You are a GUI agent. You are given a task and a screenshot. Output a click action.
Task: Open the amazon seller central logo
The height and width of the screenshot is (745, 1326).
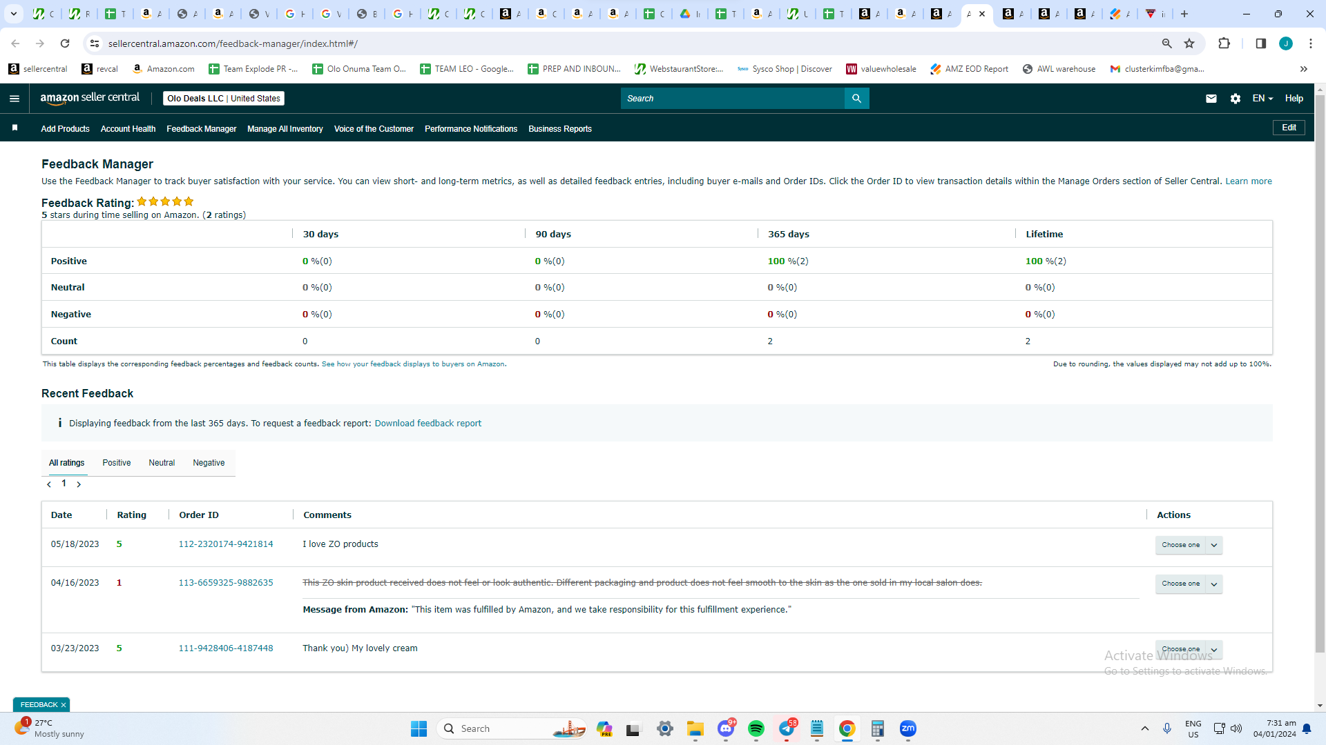pos(90,98)
